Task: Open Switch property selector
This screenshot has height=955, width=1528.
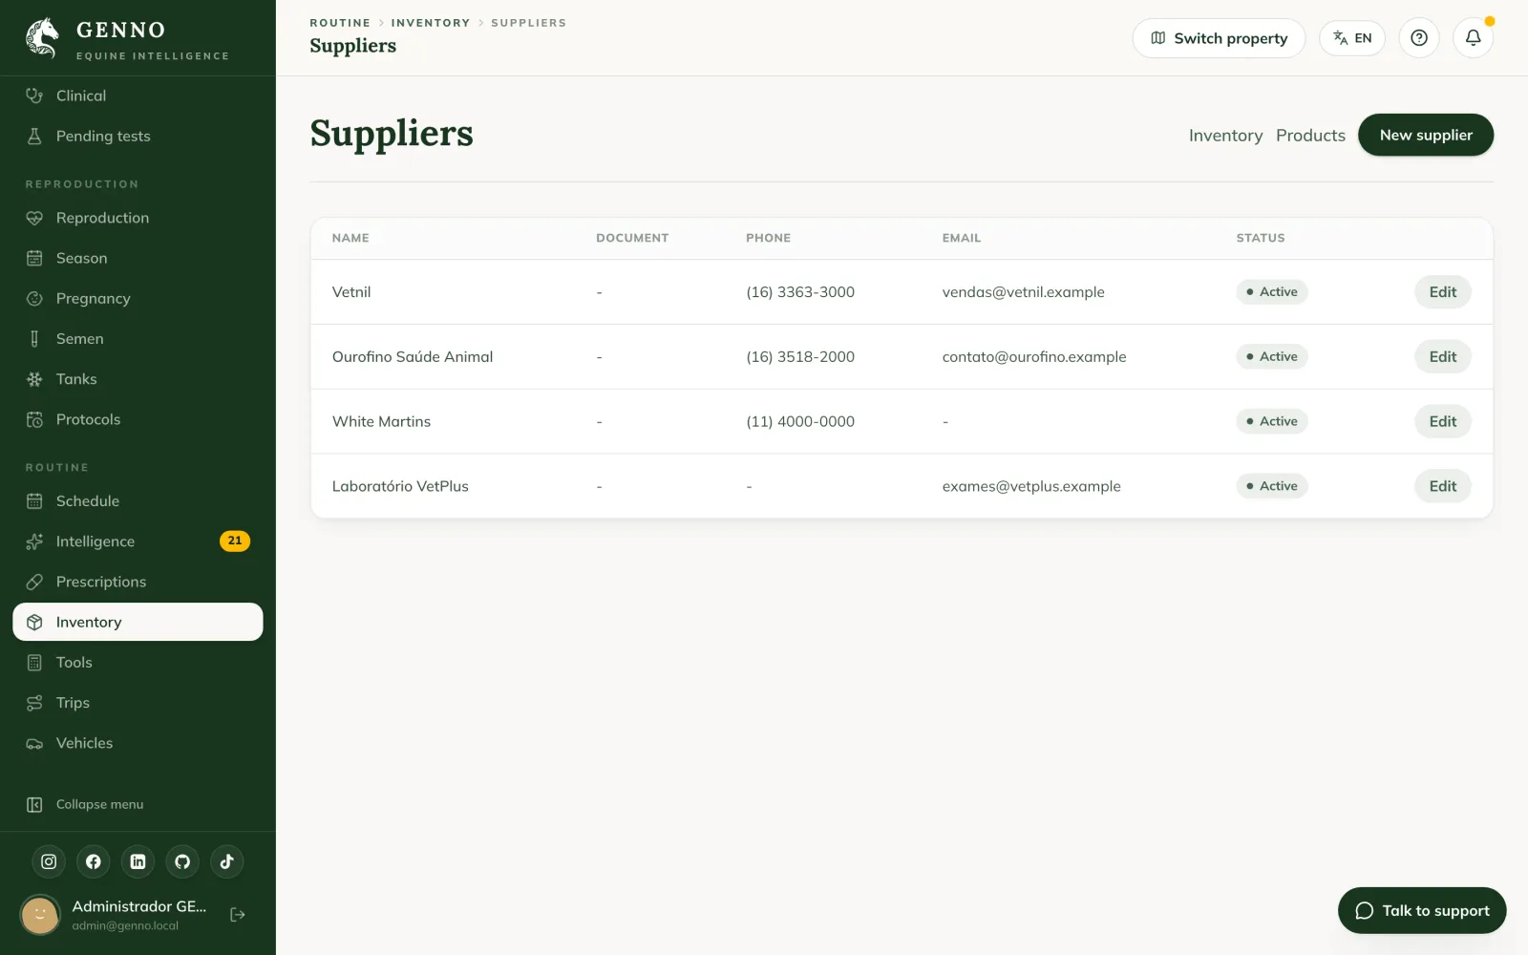Action: (x=1219, y=38)
